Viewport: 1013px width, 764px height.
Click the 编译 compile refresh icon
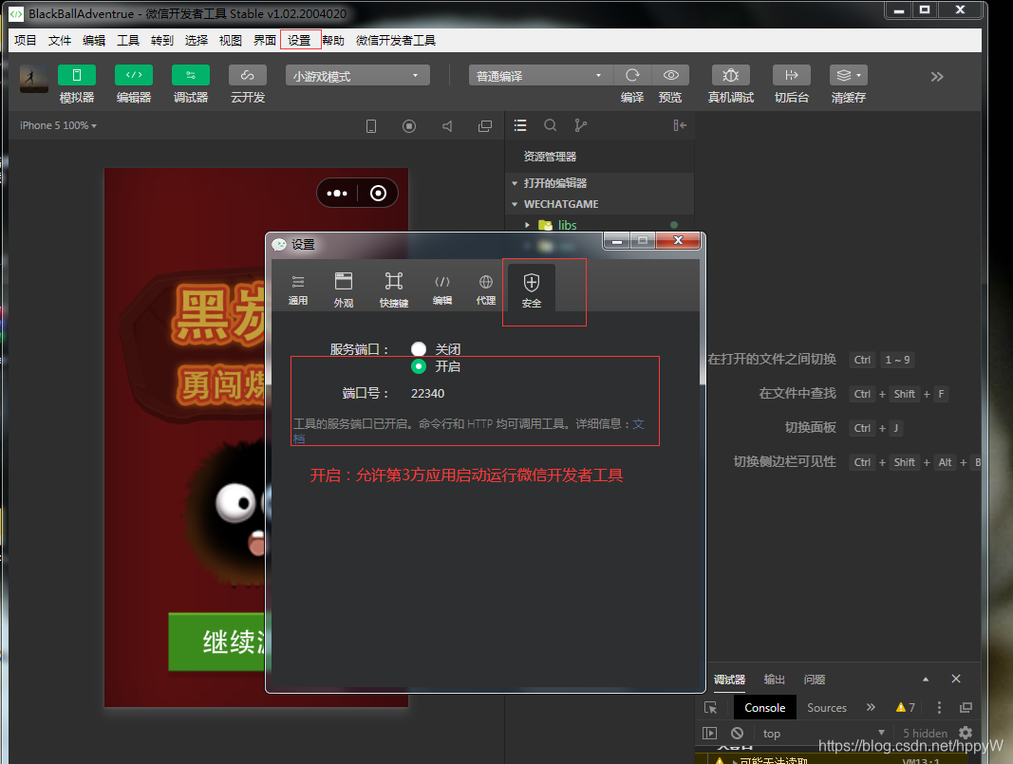[x=632, y=75]
